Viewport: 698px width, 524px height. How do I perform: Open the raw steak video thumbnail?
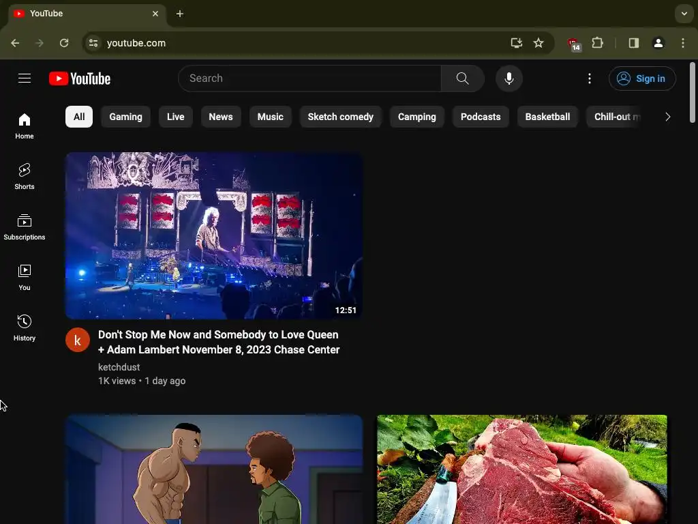(x=522, y=469)
